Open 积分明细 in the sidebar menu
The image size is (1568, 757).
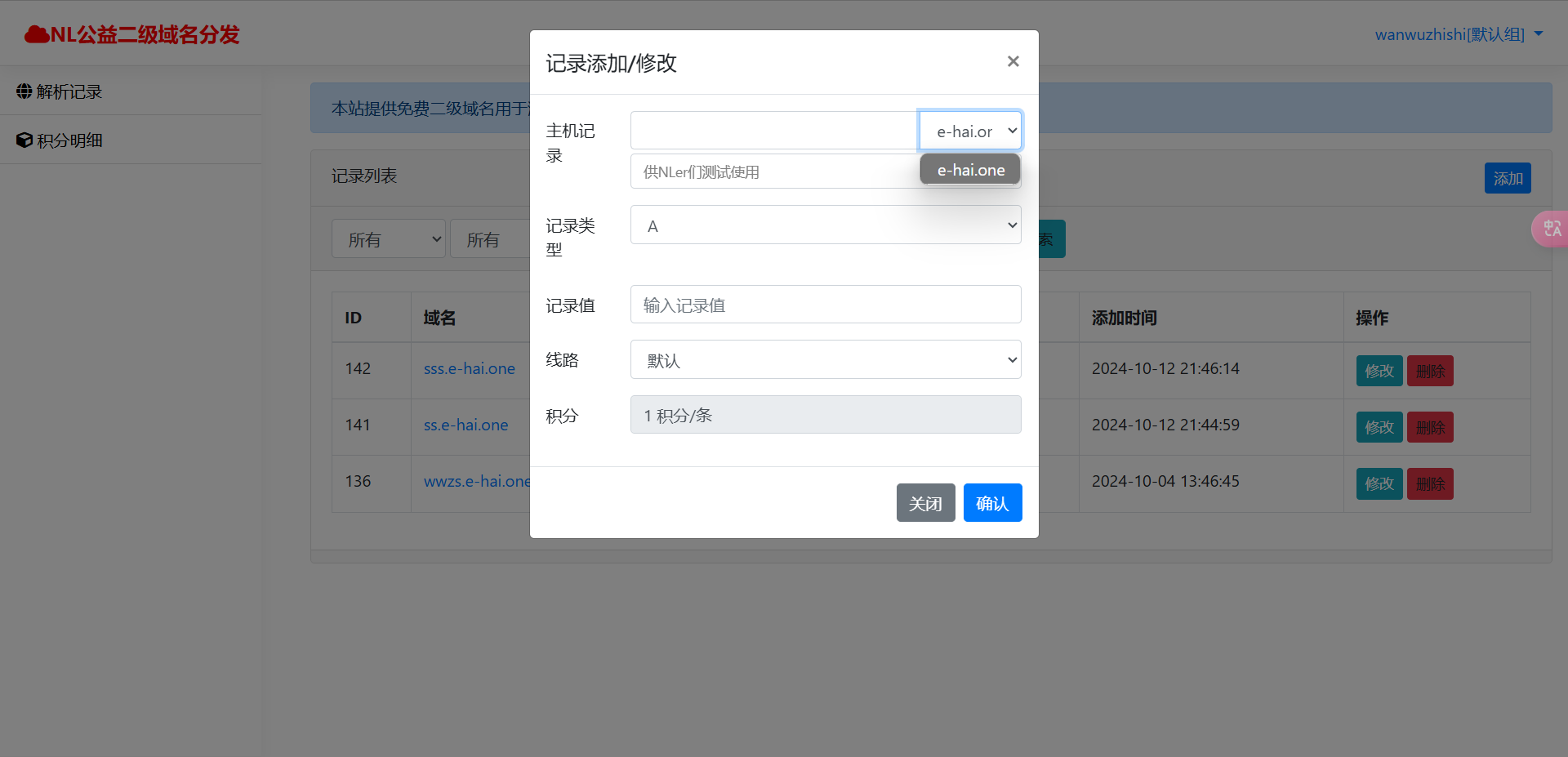tap(69, 140)
